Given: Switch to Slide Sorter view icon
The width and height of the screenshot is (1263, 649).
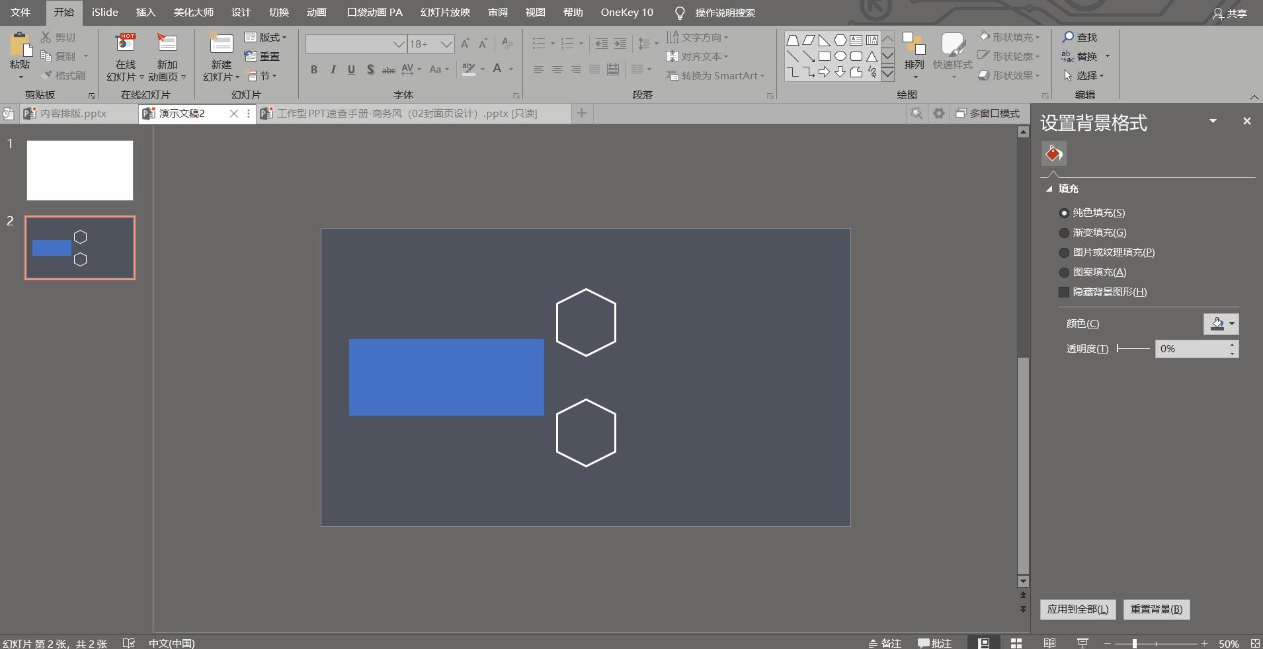Looking at the screenshot, I should [x=1016, y=643].
